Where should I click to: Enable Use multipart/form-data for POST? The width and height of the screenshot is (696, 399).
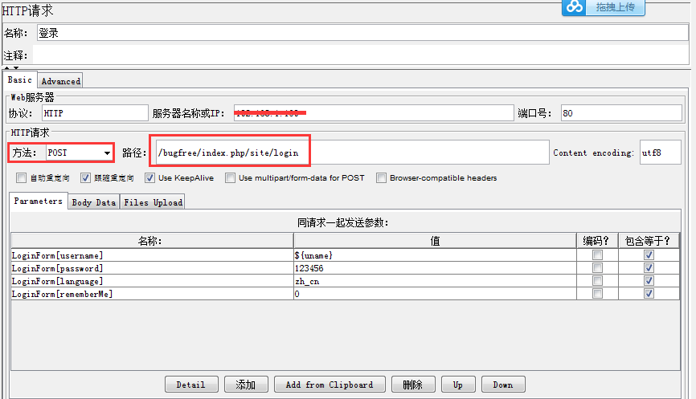click(x=230, y=177)
